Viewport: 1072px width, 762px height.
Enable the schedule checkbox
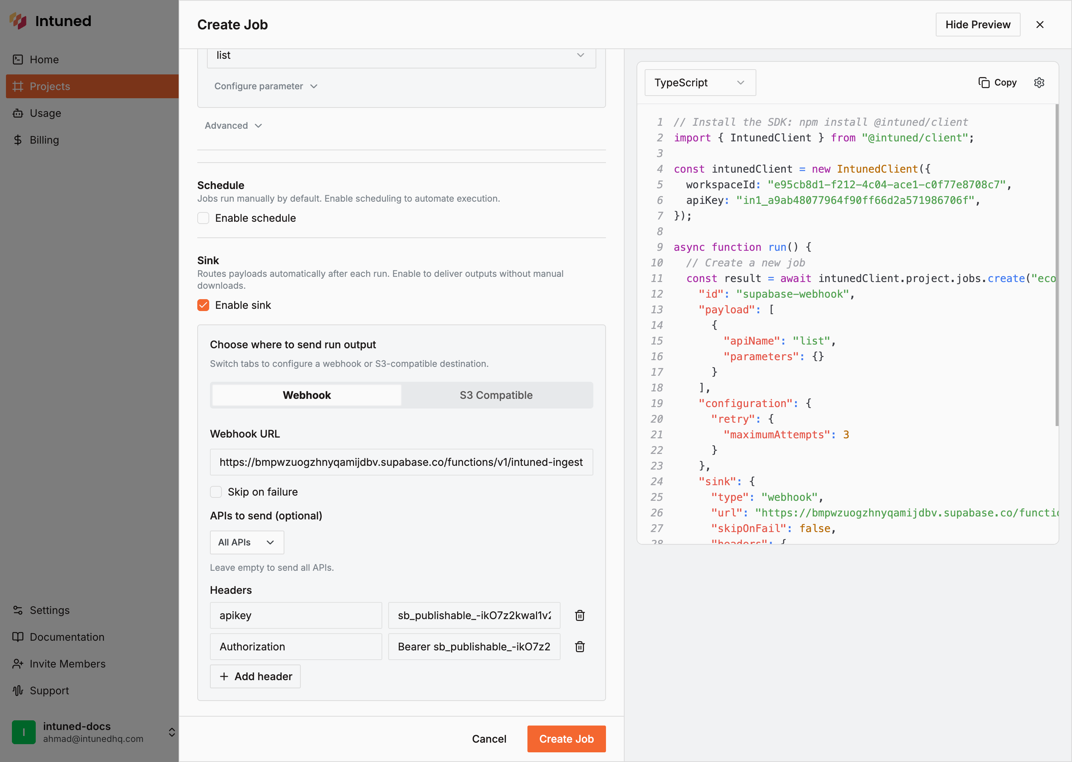tap(203, 218)
